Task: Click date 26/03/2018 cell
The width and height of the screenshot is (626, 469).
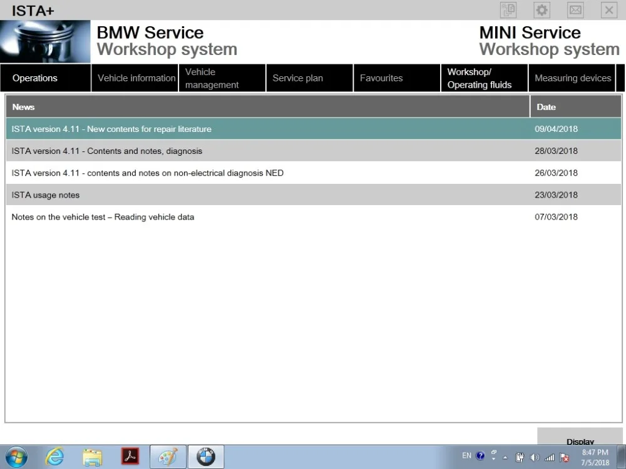Action: coord(556,173)
